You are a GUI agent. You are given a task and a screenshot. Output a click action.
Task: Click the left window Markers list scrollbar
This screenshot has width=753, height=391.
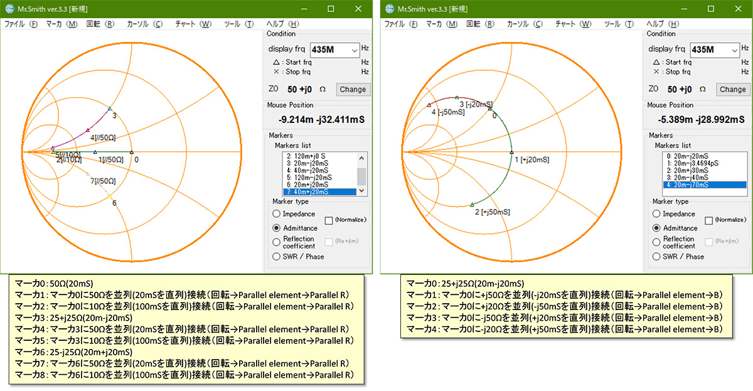point(362,174)
